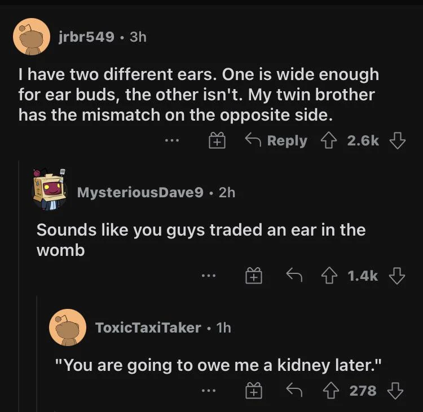
Task: Give award to MysteriousDave9's comment
Action: [x=254, y=276]
